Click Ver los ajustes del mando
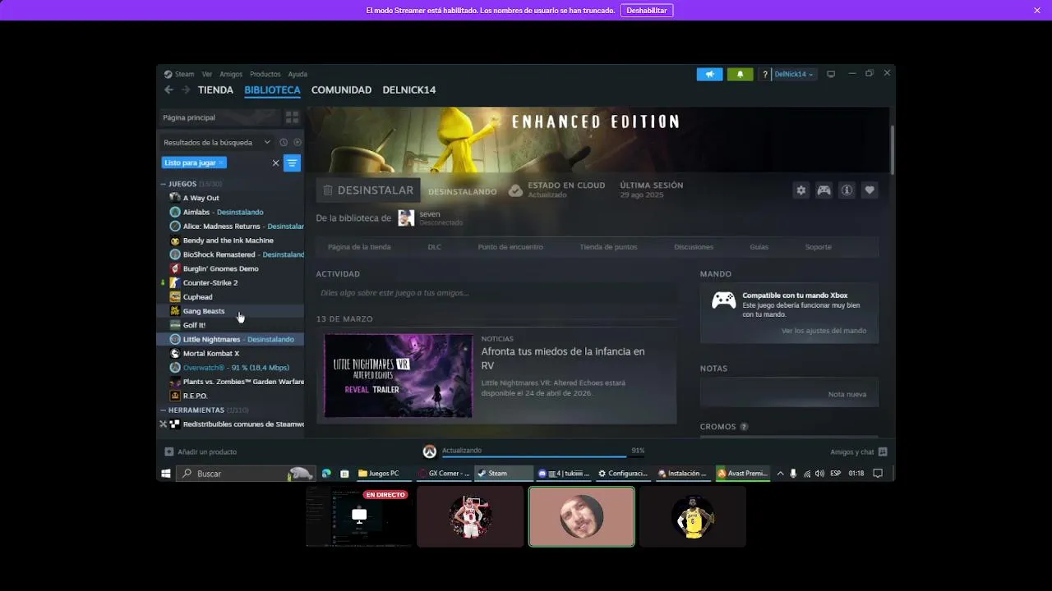The height and width of the screenshot is (591, 1052). click(824, 331)
